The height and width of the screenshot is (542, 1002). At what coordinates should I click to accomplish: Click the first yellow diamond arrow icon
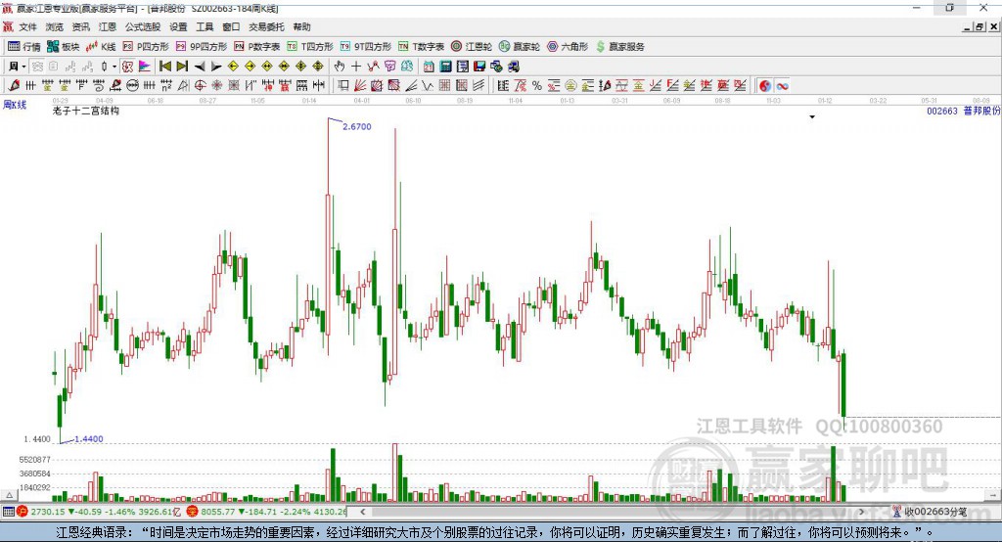click(x=233, y=67)
